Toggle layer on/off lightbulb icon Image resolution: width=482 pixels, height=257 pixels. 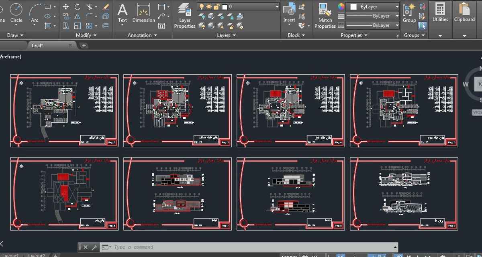201,7
